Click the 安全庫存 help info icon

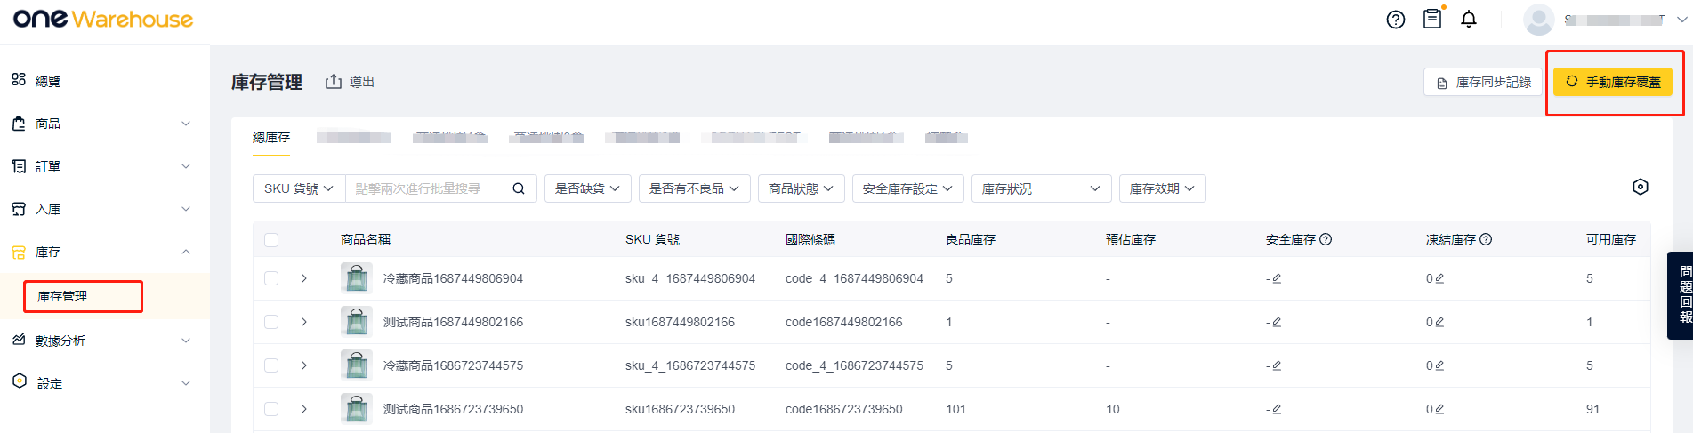pyautogui.click(x=1326, y=239)
